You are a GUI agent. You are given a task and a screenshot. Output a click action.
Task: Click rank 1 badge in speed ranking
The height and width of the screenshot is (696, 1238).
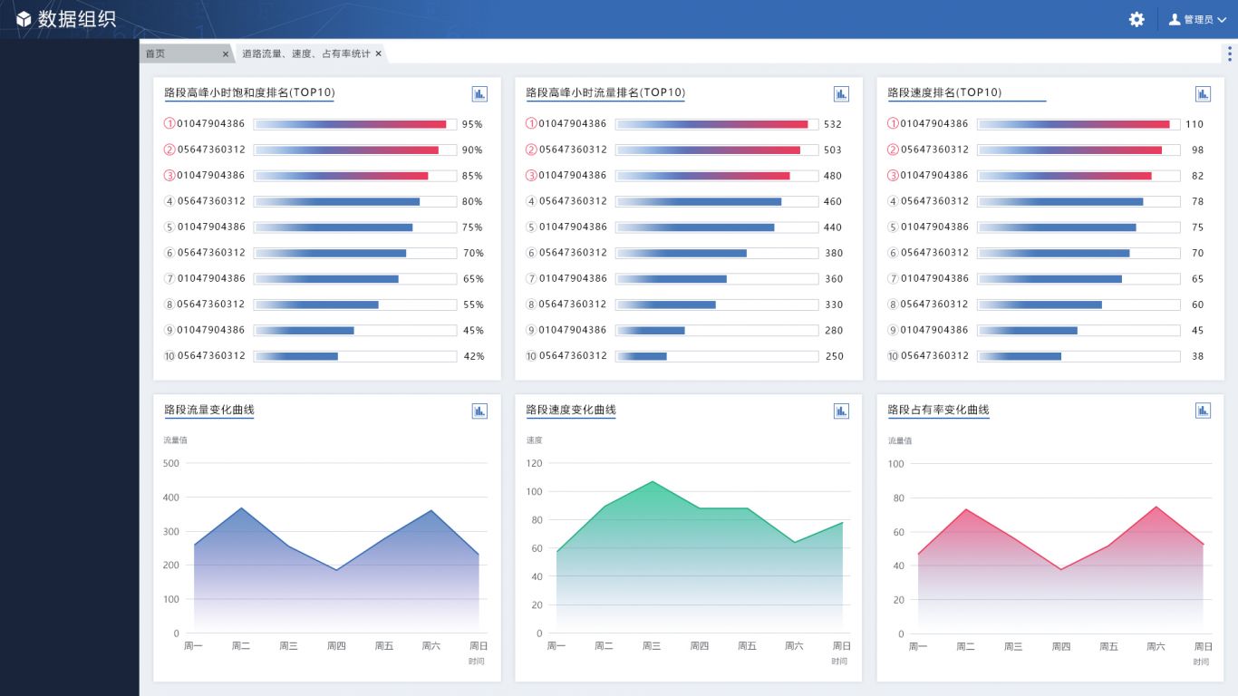point(893,124)
